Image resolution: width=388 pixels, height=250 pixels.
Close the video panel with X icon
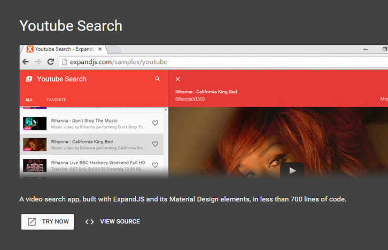[x=178, y=79]
